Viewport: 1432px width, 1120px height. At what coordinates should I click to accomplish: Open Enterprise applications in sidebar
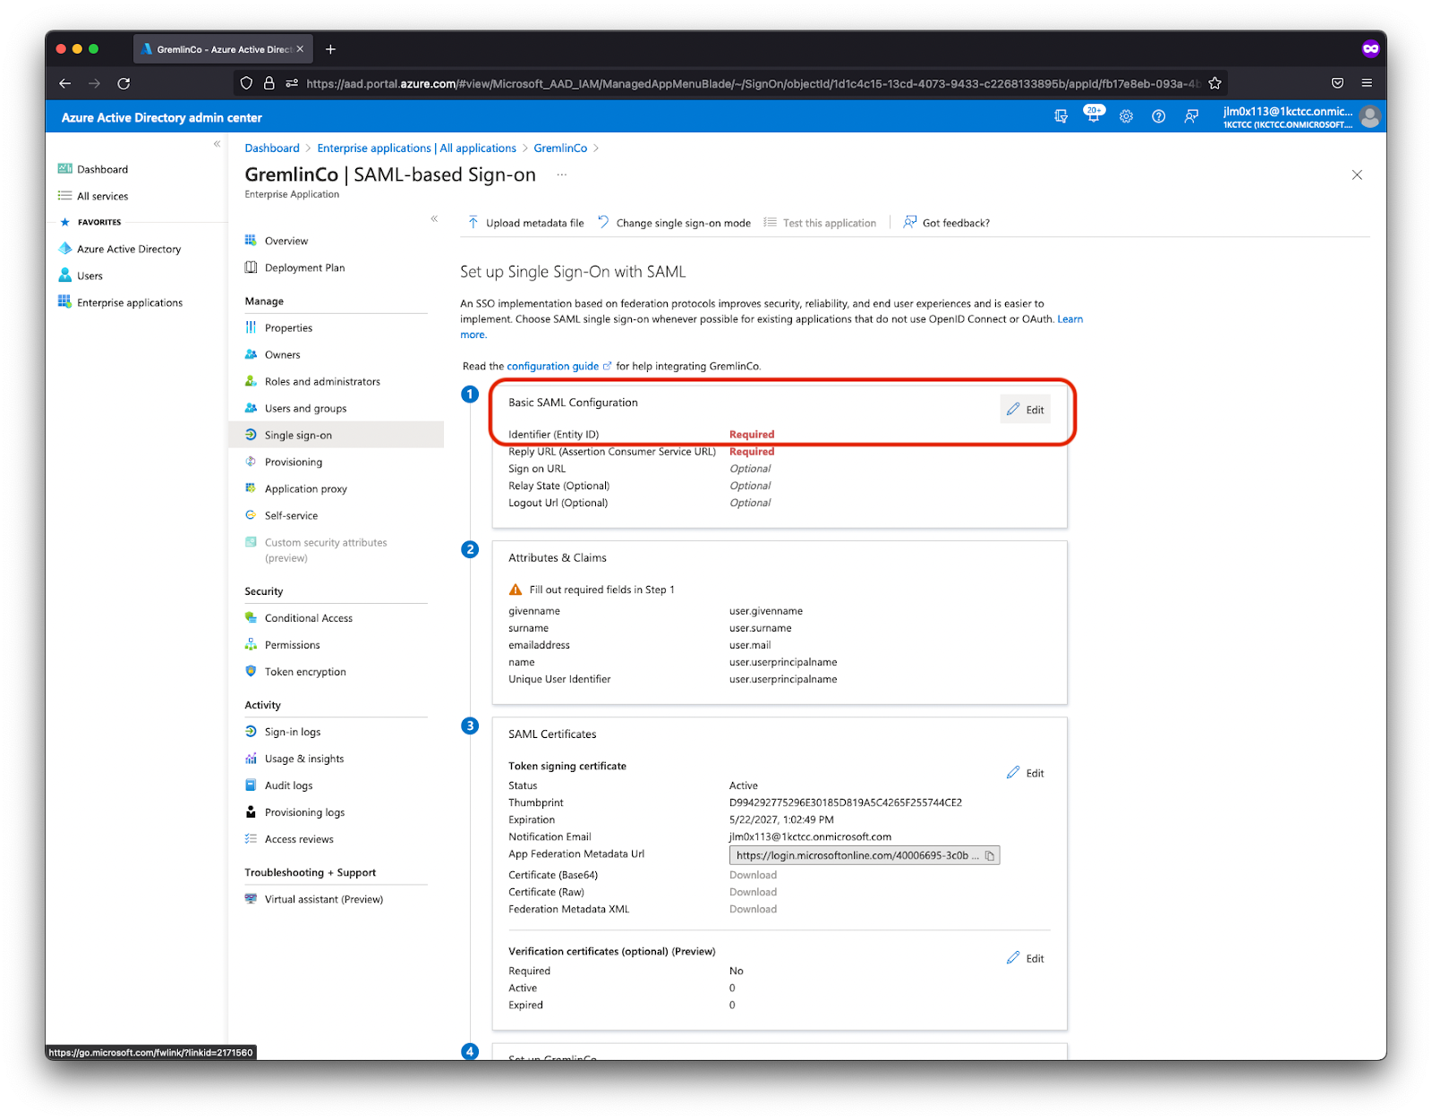click(130, 302)
